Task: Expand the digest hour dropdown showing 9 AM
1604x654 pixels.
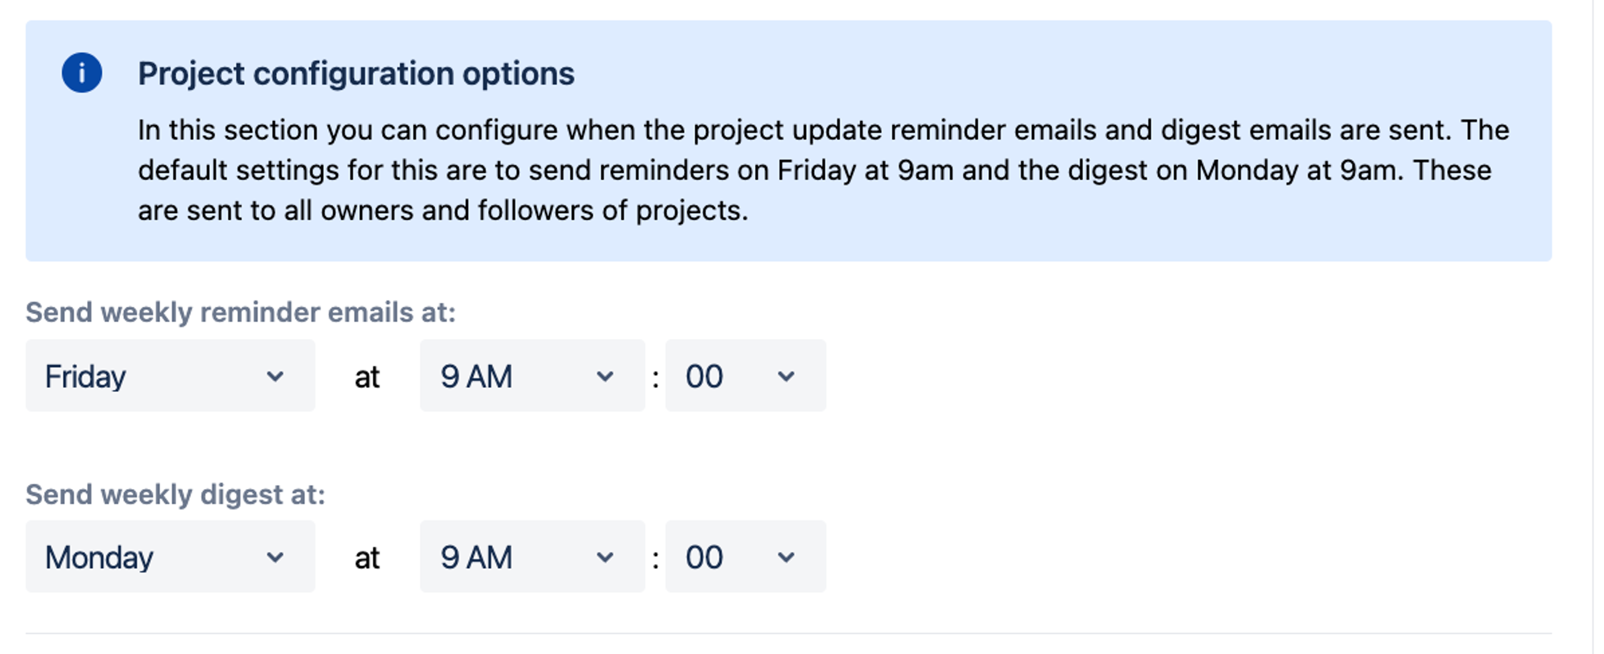Action: tap(532, 557)
